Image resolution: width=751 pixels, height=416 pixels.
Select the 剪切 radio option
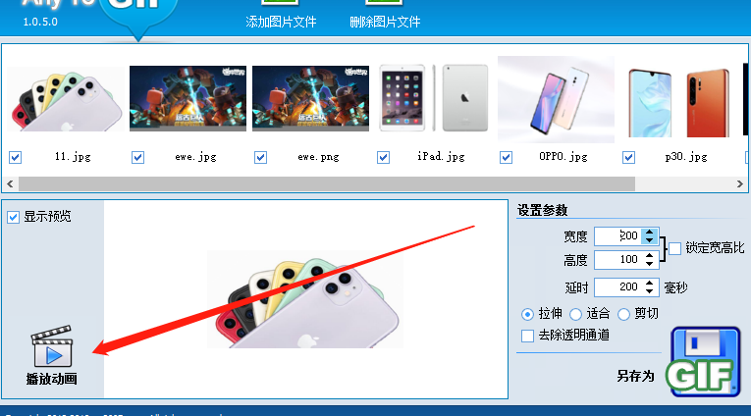[x=623, y=315]
